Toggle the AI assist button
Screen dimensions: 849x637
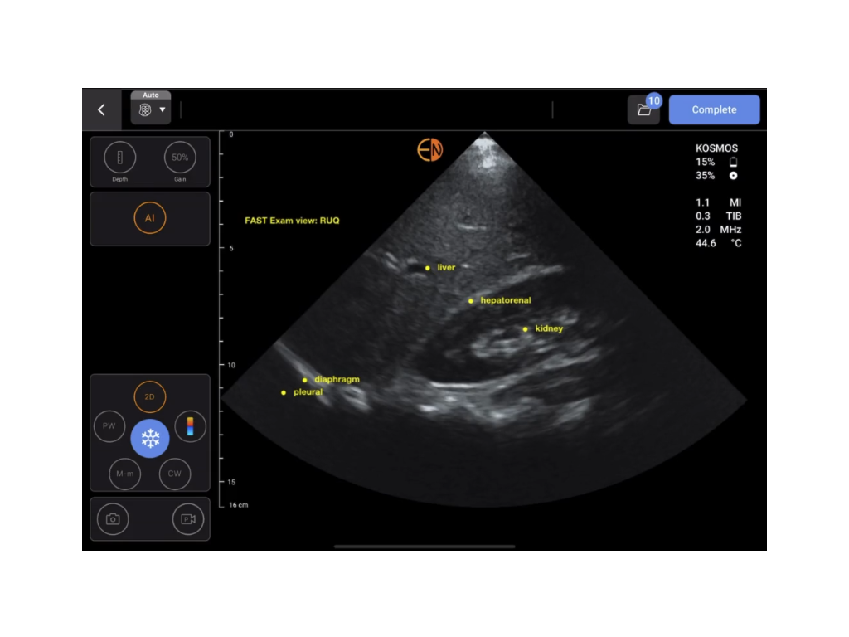click(149, 218)
